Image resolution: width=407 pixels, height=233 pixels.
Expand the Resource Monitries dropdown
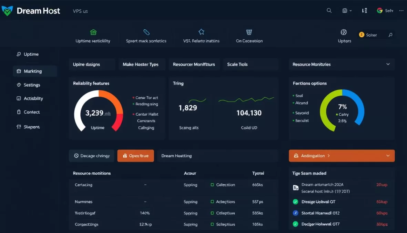388,64
